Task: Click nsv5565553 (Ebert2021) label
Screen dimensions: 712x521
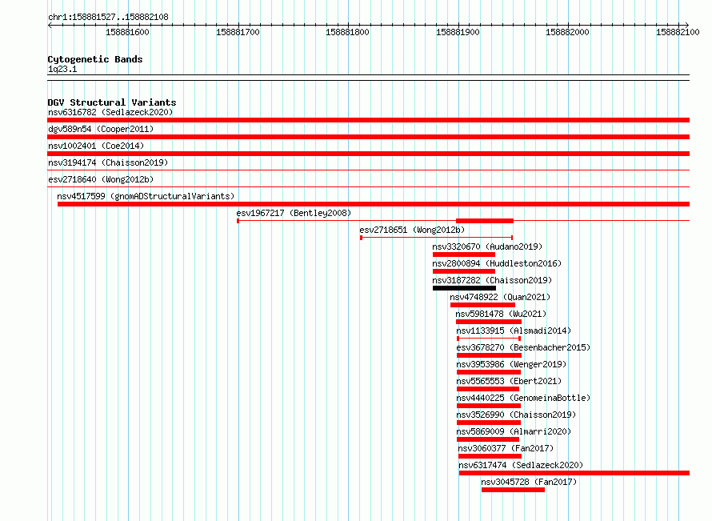Action: (509, 381)
